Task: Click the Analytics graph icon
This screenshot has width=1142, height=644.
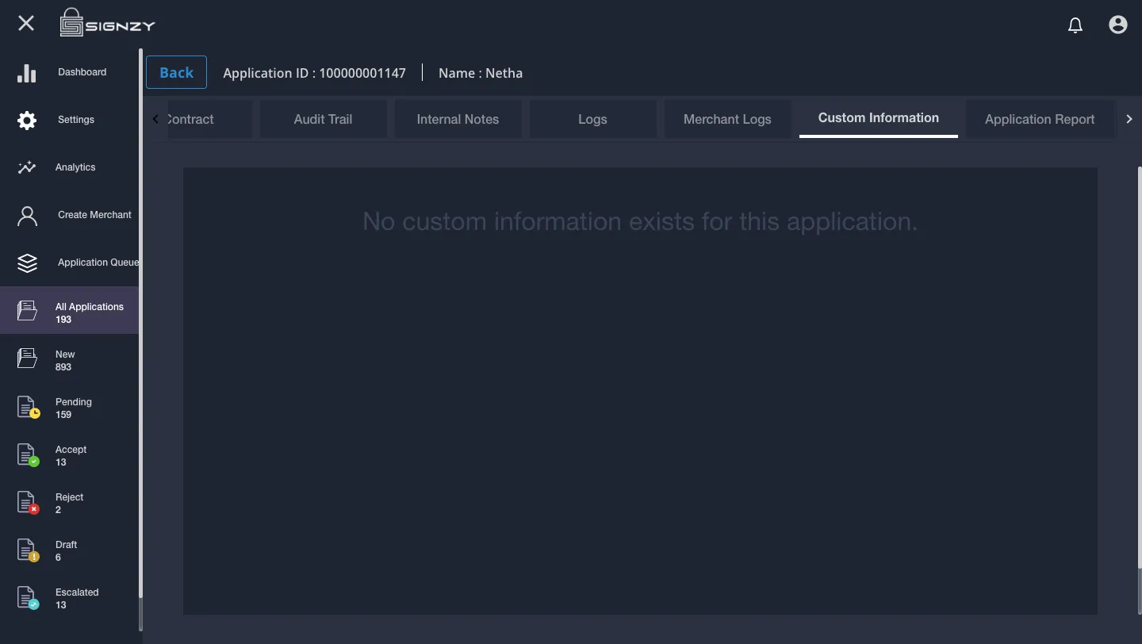Action: (27, 167)
